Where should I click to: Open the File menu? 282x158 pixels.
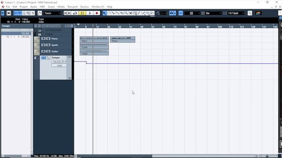tap(8, 7)
